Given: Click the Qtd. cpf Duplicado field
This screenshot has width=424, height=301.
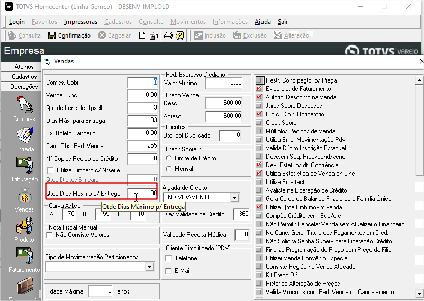Looking at the screenshot, I should pos(230,135).
